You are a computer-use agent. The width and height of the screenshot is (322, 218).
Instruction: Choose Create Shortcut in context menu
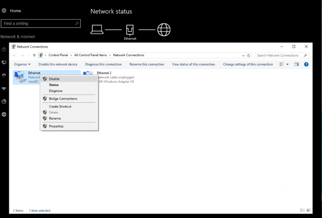(x=69, y=106)
